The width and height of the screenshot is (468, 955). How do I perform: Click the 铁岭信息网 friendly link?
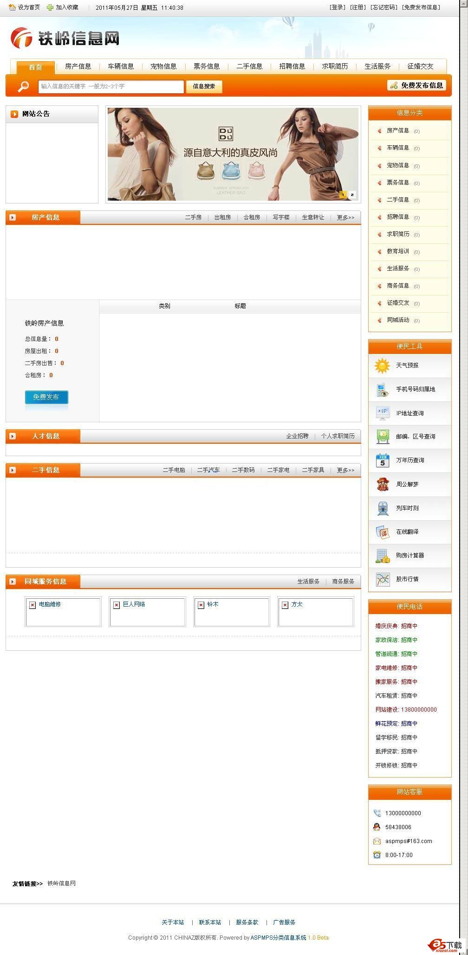tap(61, 883)
